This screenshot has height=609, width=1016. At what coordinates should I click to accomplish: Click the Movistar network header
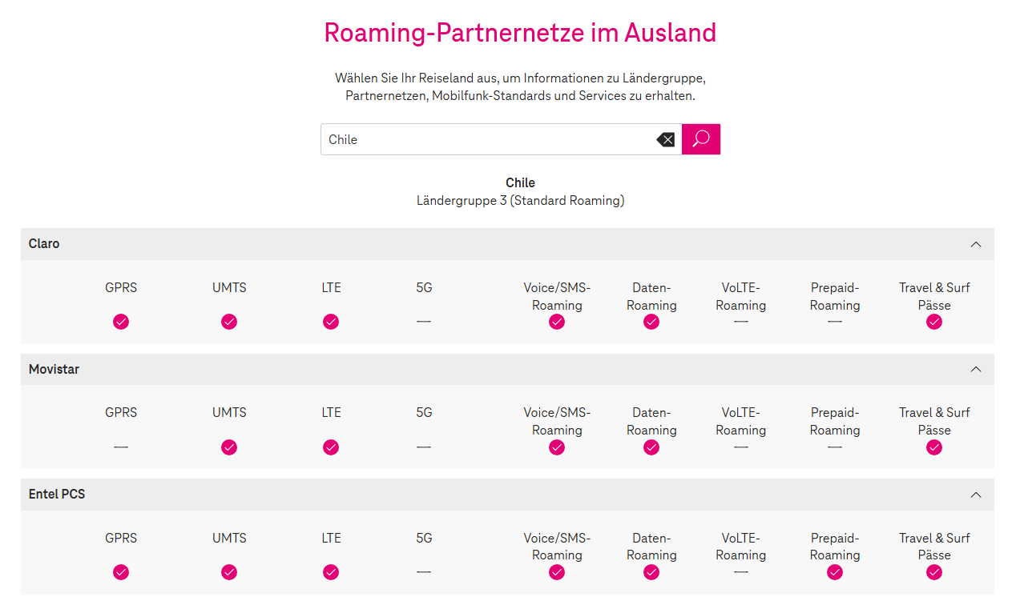(x=54, y=369)
